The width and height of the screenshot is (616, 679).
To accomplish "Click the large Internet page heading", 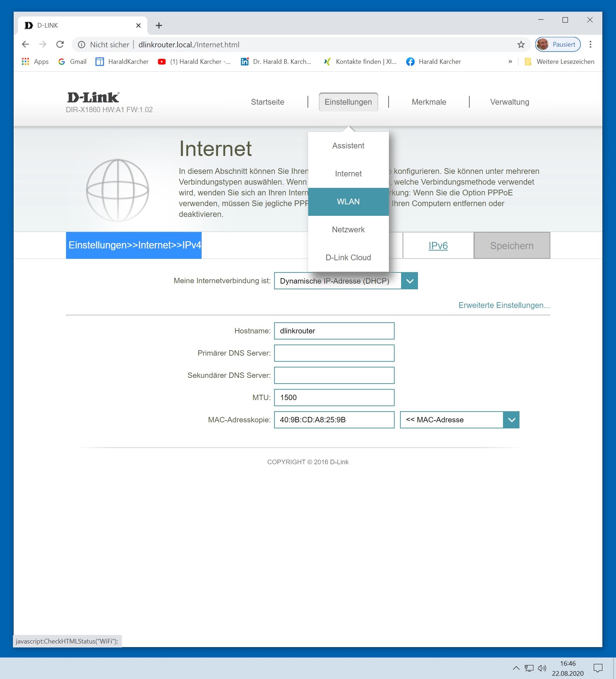I will click(x=216, y=149).
